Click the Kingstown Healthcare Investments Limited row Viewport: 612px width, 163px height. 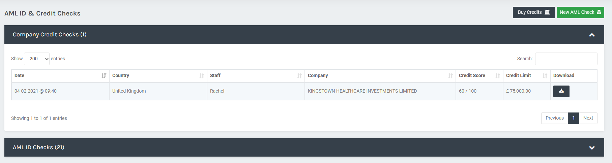pyautogui.click(x=362, y=91)
